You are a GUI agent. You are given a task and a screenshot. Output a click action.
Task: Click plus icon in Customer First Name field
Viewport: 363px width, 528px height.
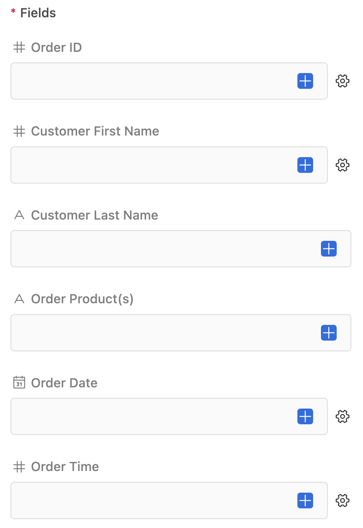(x=305, y=165)
